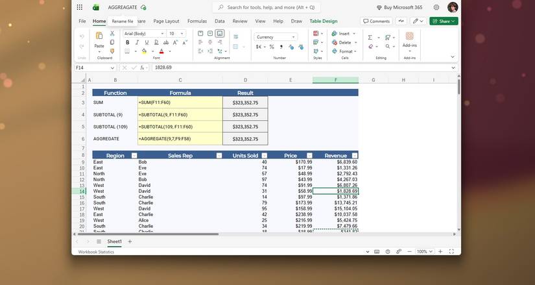Toggle Bold formatting
535x285 pixels.
pos(127,42)
